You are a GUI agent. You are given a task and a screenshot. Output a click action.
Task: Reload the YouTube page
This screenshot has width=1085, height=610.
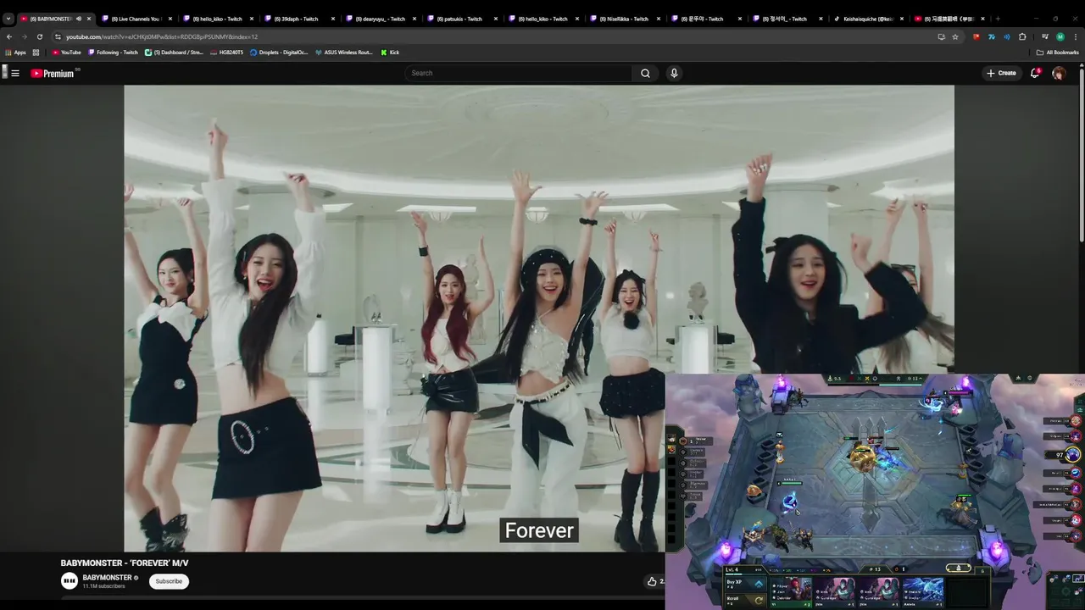point(39,36)
